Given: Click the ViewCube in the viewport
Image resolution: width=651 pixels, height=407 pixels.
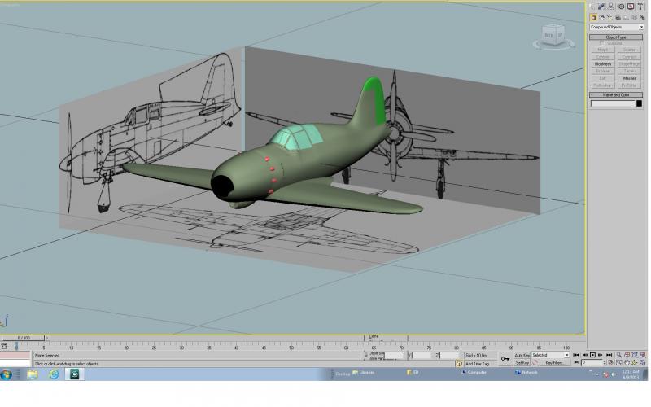Looking at the screenshot, I should [554, 37].
